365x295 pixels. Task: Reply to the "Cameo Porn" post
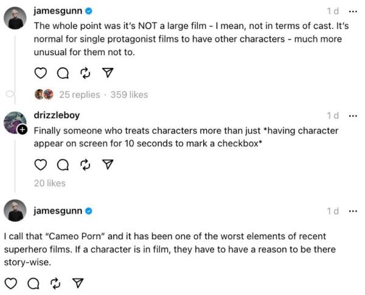[33, 283]
